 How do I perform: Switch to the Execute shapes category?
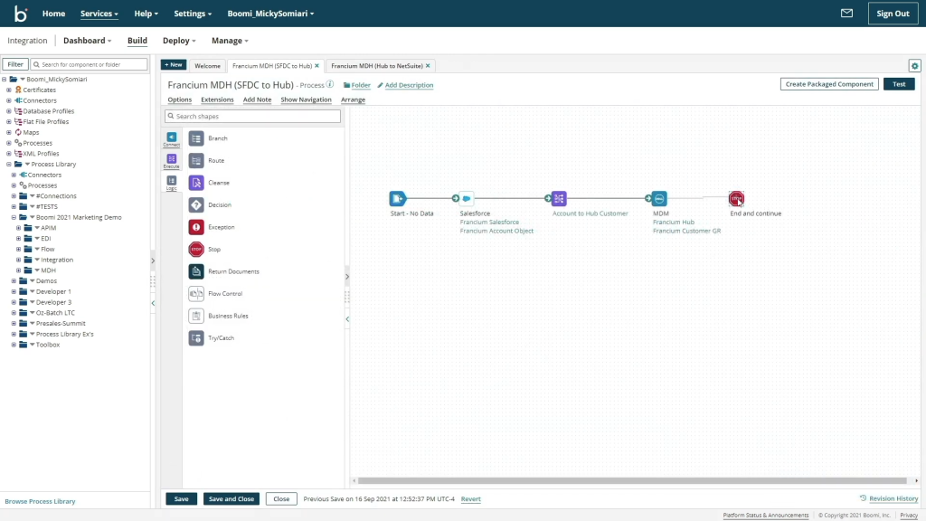coord(172,160)
